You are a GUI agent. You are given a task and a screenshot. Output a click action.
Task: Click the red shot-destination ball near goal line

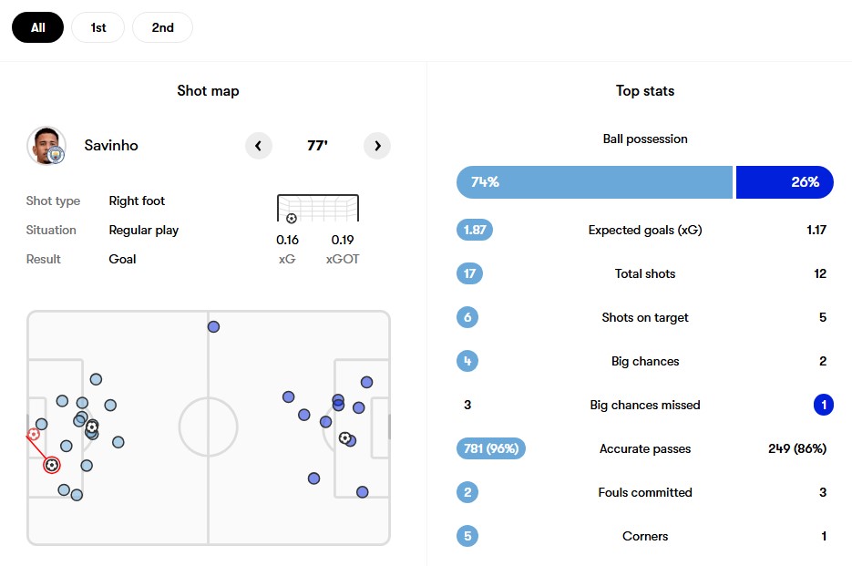coord(34,434)
